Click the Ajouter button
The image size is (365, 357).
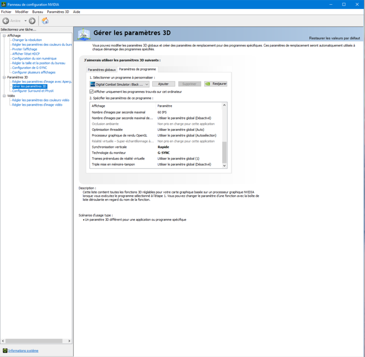(x=163, y=84)
